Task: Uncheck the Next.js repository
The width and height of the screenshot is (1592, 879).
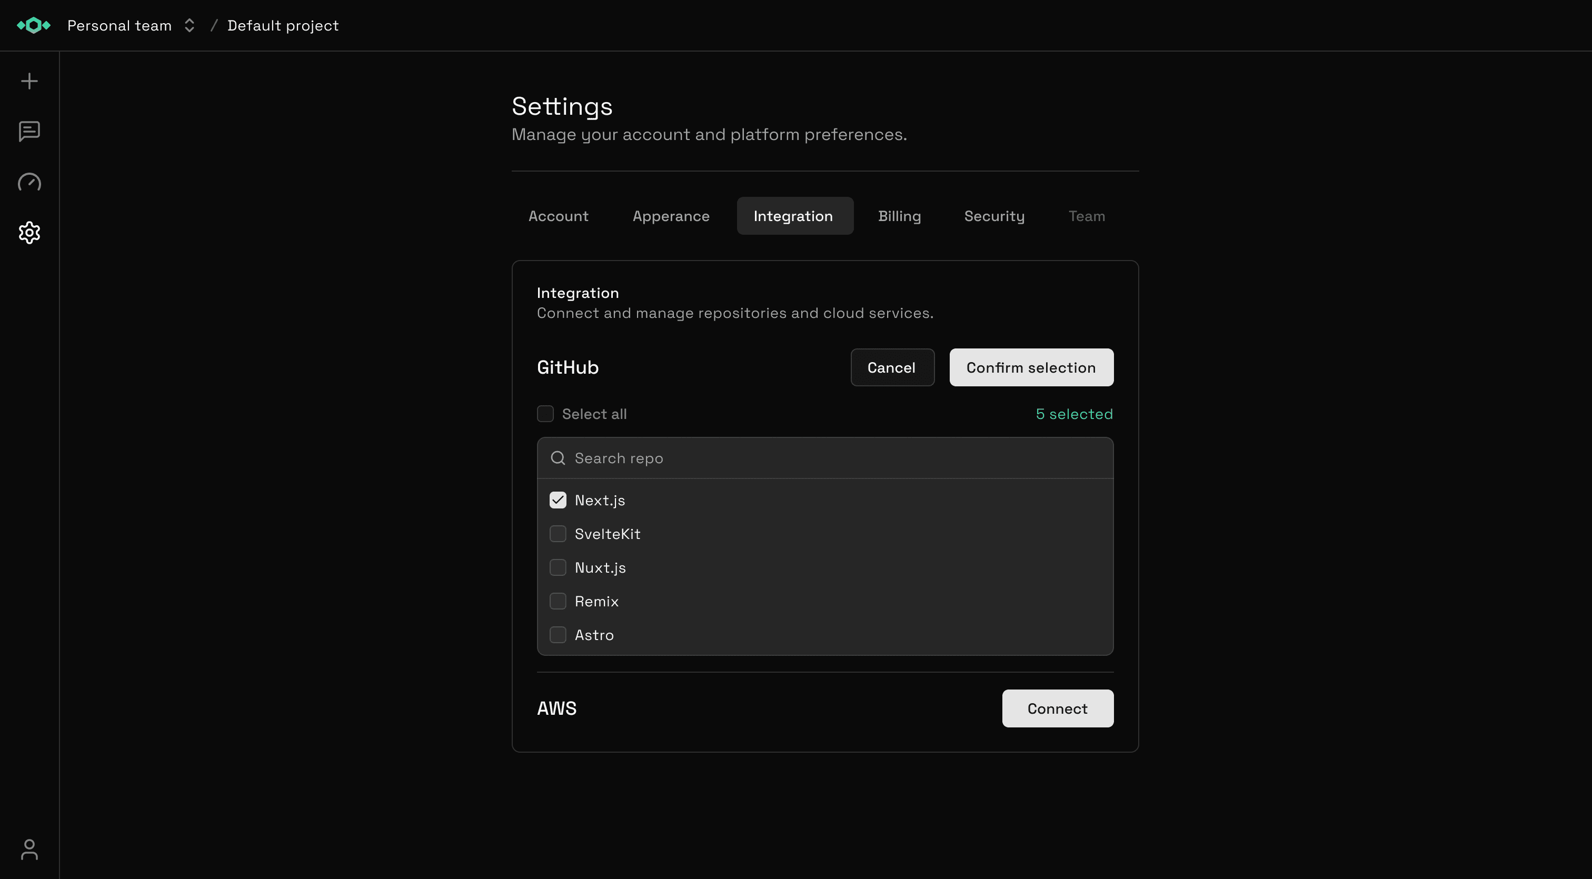Action: point(558,500)
